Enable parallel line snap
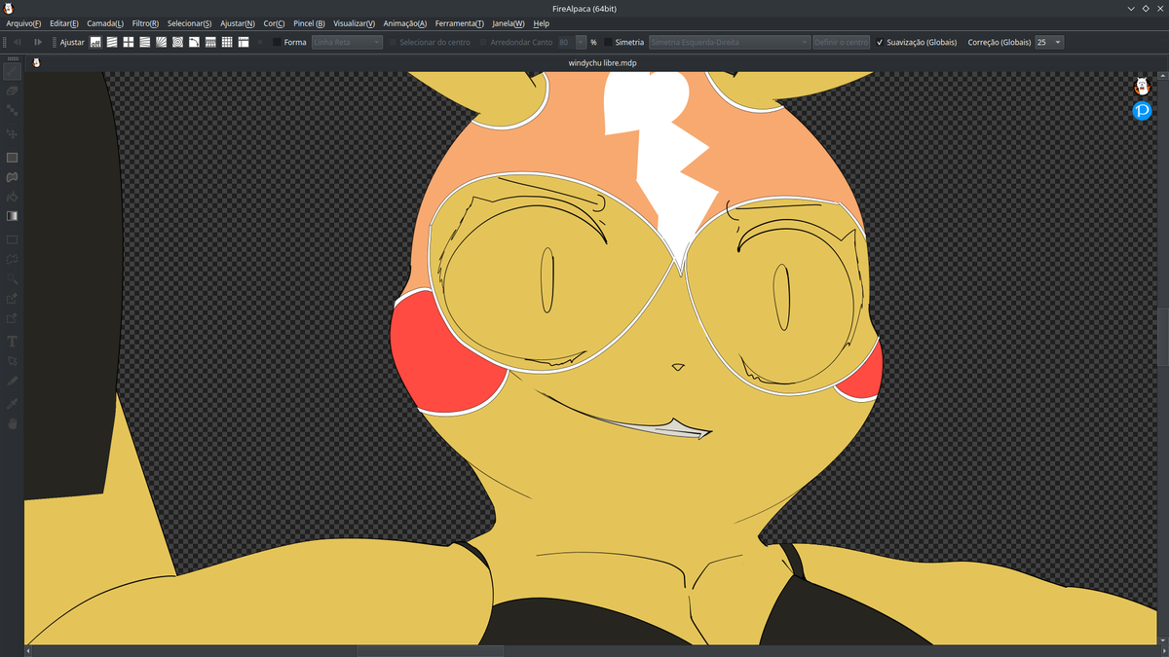Screen dimensions: 1169x657 (x=112, y=42)
